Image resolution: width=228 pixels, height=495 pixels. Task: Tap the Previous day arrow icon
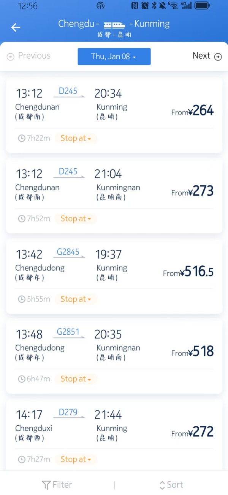(11, 57)
